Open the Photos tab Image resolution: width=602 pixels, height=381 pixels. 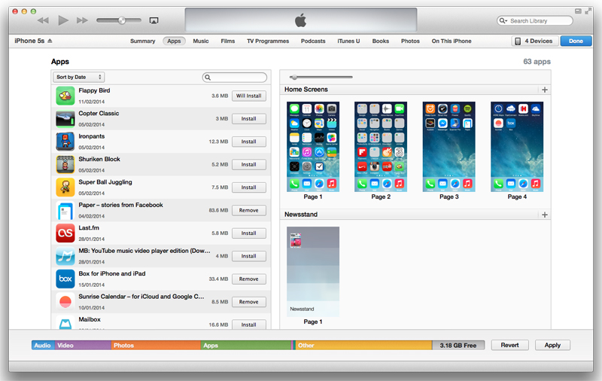pos(410,41)
